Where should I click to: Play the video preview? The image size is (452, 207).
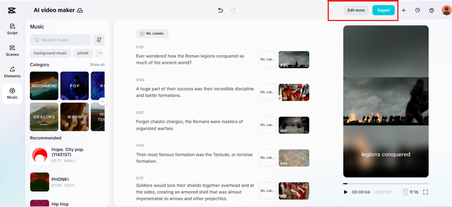pos(346,192)
